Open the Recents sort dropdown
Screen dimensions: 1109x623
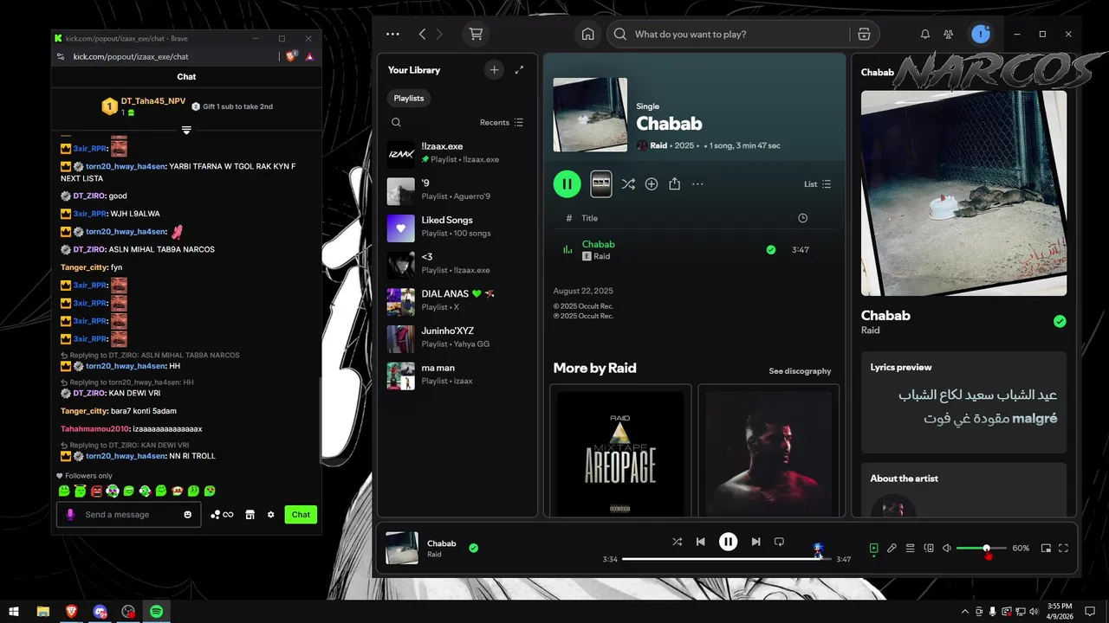point(502,122)
